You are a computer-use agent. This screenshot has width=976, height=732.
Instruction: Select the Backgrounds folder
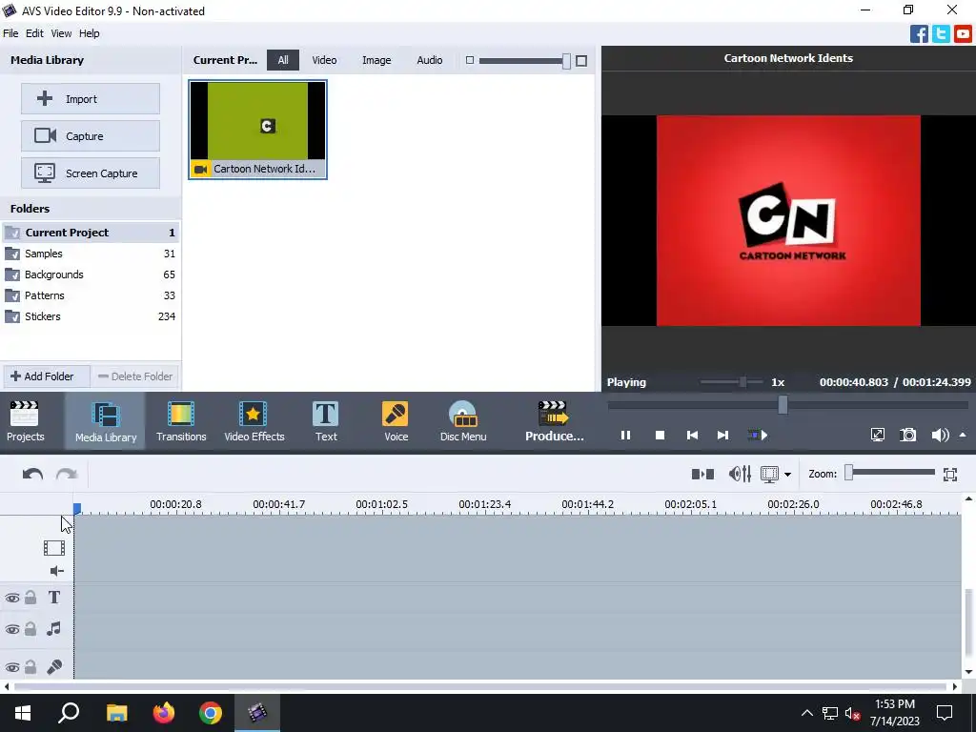91,274
